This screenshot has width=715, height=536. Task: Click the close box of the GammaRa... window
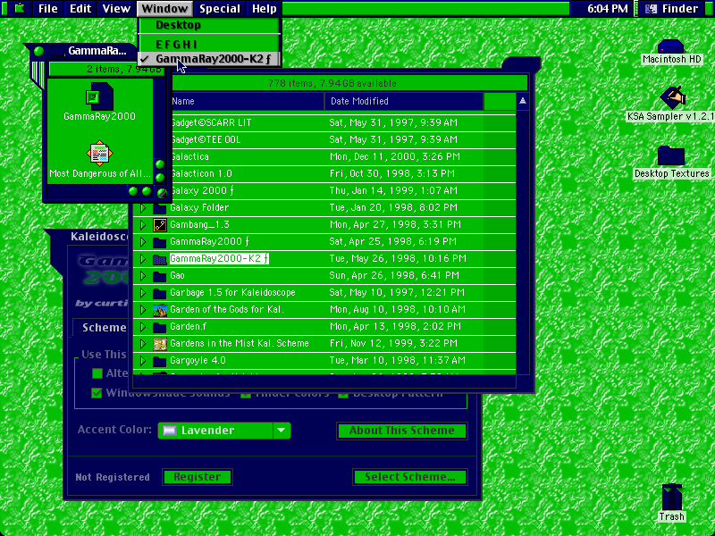pos(38,51)
